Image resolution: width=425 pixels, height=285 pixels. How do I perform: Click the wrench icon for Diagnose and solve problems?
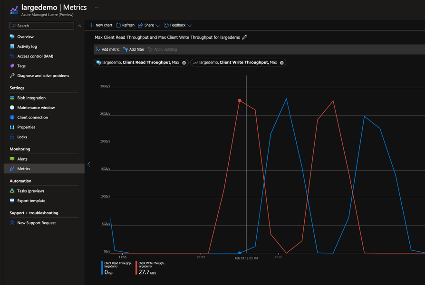[x=12, y=76]
